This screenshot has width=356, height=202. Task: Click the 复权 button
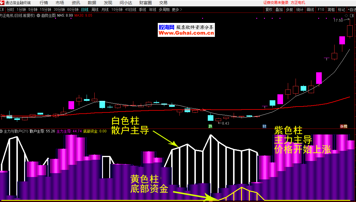tap(269, 10)
